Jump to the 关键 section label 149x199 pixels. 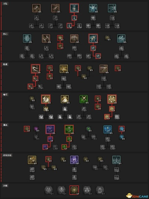(x=5, y=186)
